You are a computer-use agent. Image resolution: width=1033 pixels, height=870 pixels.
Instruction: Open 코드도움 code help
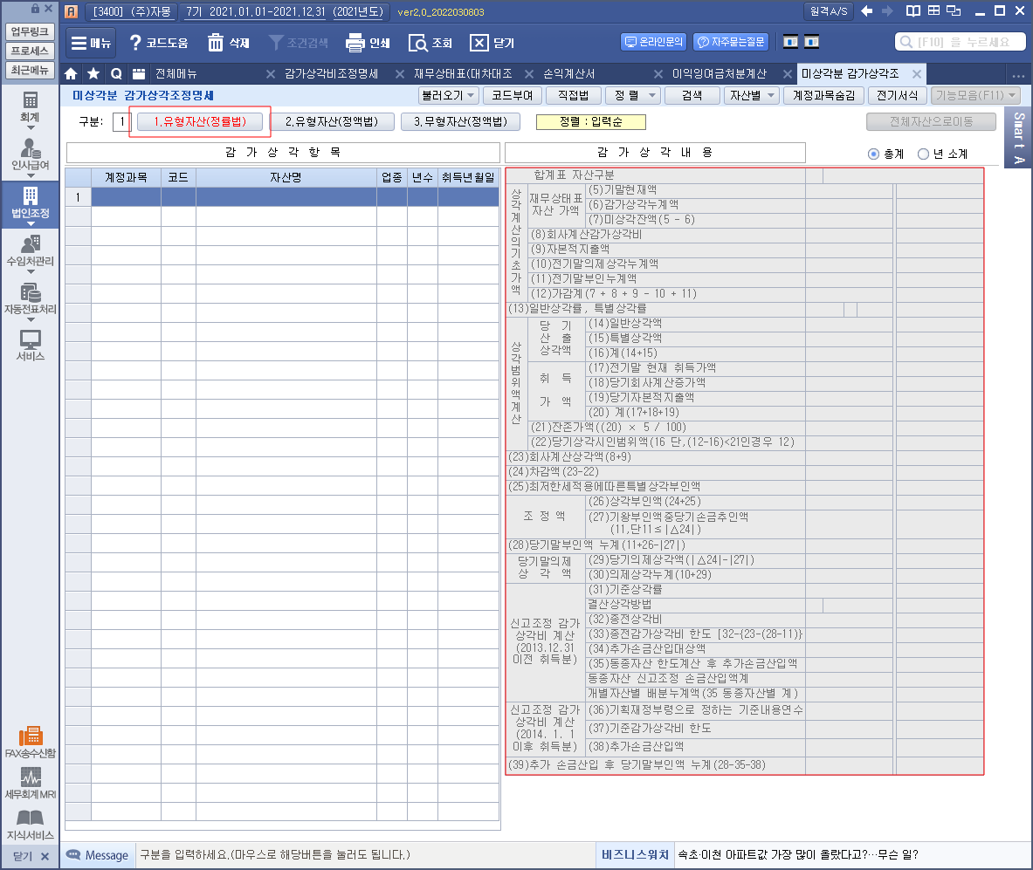coord(159,43)
